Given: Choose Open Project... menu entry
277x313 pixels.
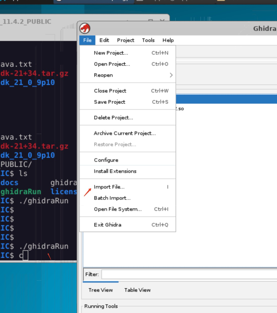Looking at the screenshot, I should click(128, 64).
